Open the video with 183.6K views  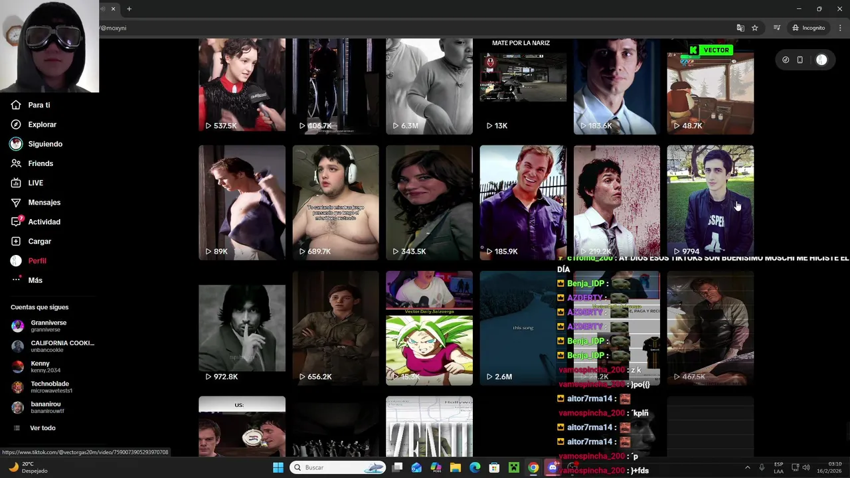(616, 86)
